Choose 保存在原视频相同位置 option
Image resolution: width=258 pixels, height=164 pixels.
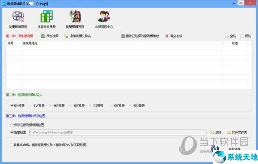click(x=27, y=125)
